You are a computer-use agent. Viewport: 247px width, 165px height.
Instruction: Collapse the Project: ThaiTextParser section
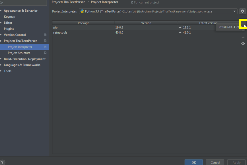click(1, 41)
